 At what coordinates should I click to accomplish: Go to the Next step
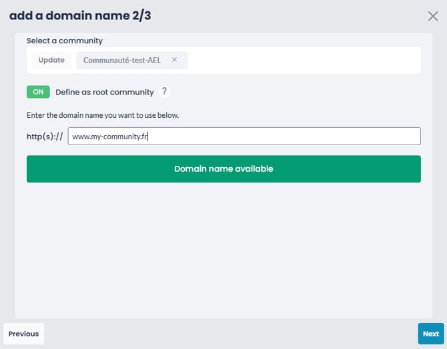tap(431, 334)
